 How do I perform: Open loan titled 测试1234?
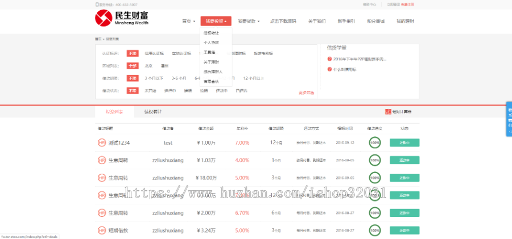tap(119, 142)
